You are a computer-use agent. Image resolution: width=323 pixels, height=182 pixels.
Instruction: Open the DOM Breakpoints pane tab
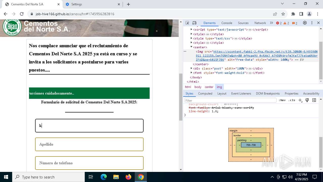(x=268, y=93)
